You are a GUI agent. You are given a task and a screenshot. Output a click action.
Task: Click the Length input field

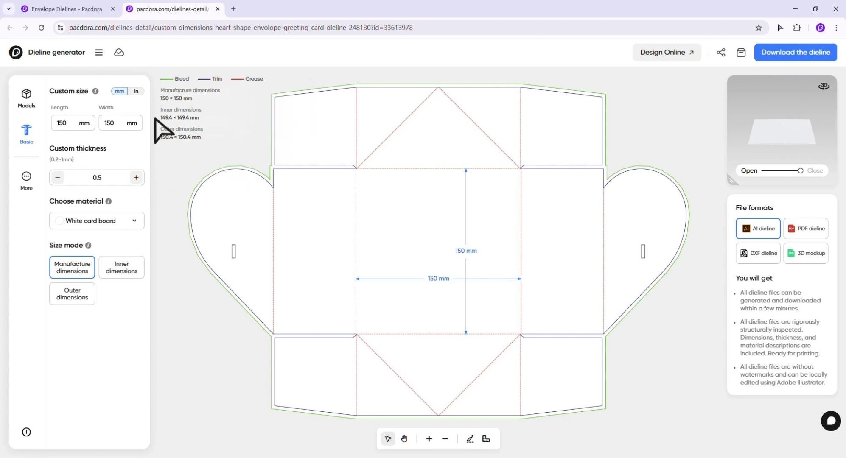click(73, 123)
